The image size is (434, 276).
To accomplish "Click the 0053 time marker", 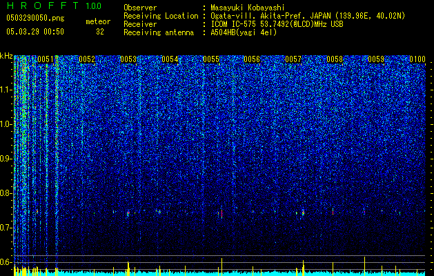I will pos(128,59).
